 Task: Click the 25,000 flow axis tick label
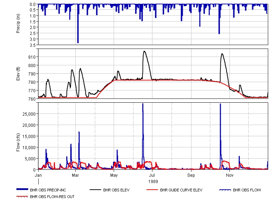pyautogui.click(x=29, y=114)
